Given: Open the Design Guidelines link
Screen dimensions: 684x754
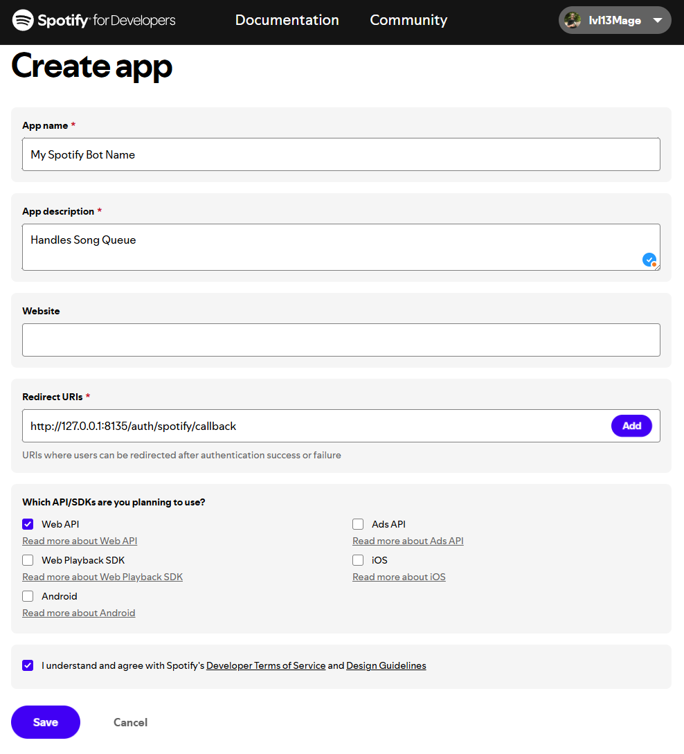Looking at the screenshot, I should pos(386,665).
